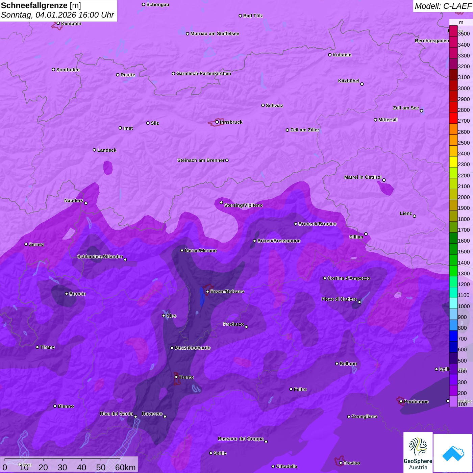The height and width of the screenshot is (473, 473).
Task: Pick the blue 700 legend swatch
Action: [453, 336]
